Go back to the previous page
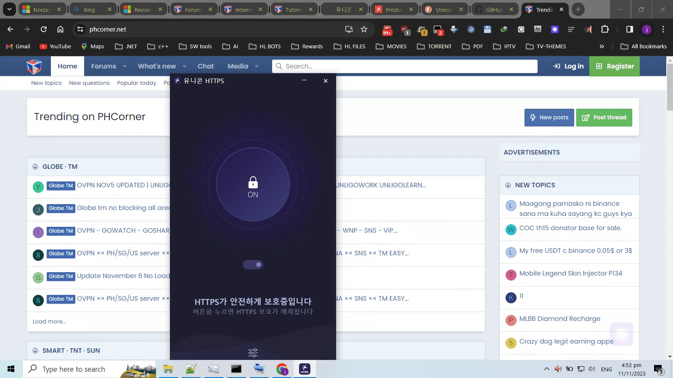 11,29
